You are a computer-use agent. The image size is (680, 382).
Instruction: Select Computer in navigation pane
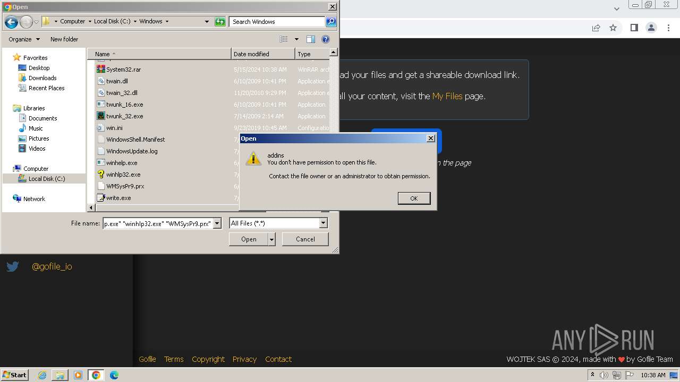click(36, 169)
